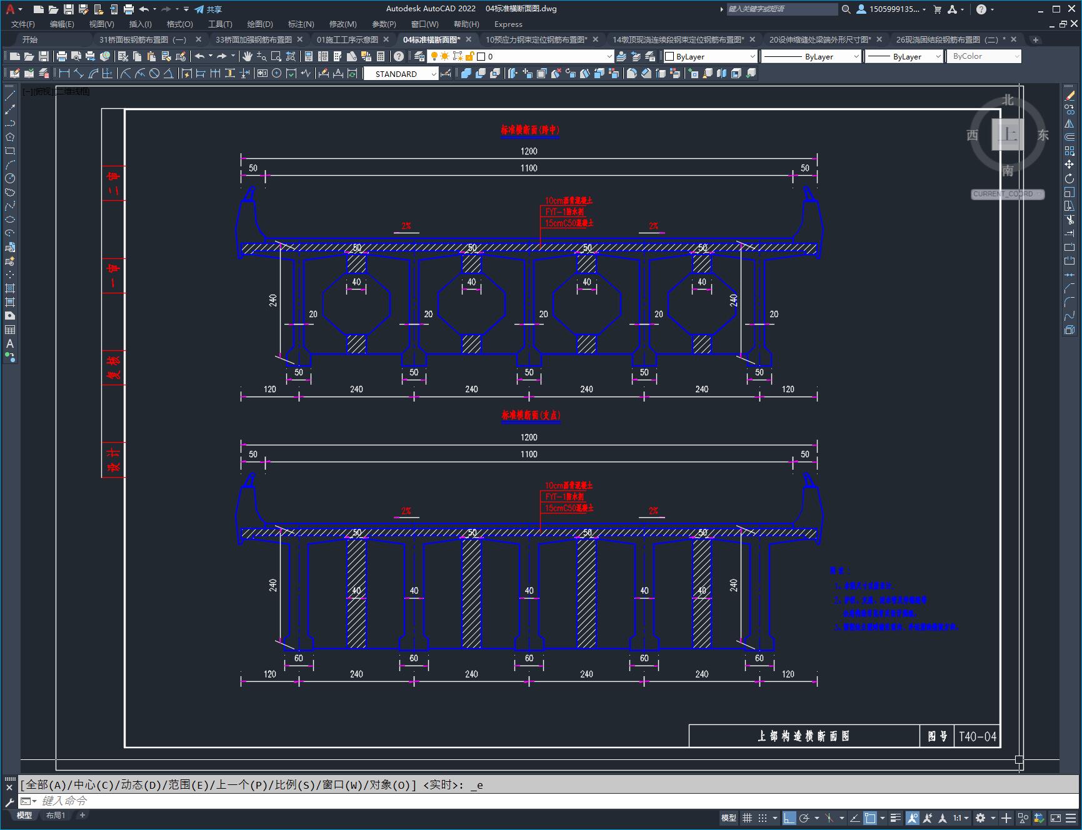
Task: Open the ByLayer color dropdown
Action: 710,56
